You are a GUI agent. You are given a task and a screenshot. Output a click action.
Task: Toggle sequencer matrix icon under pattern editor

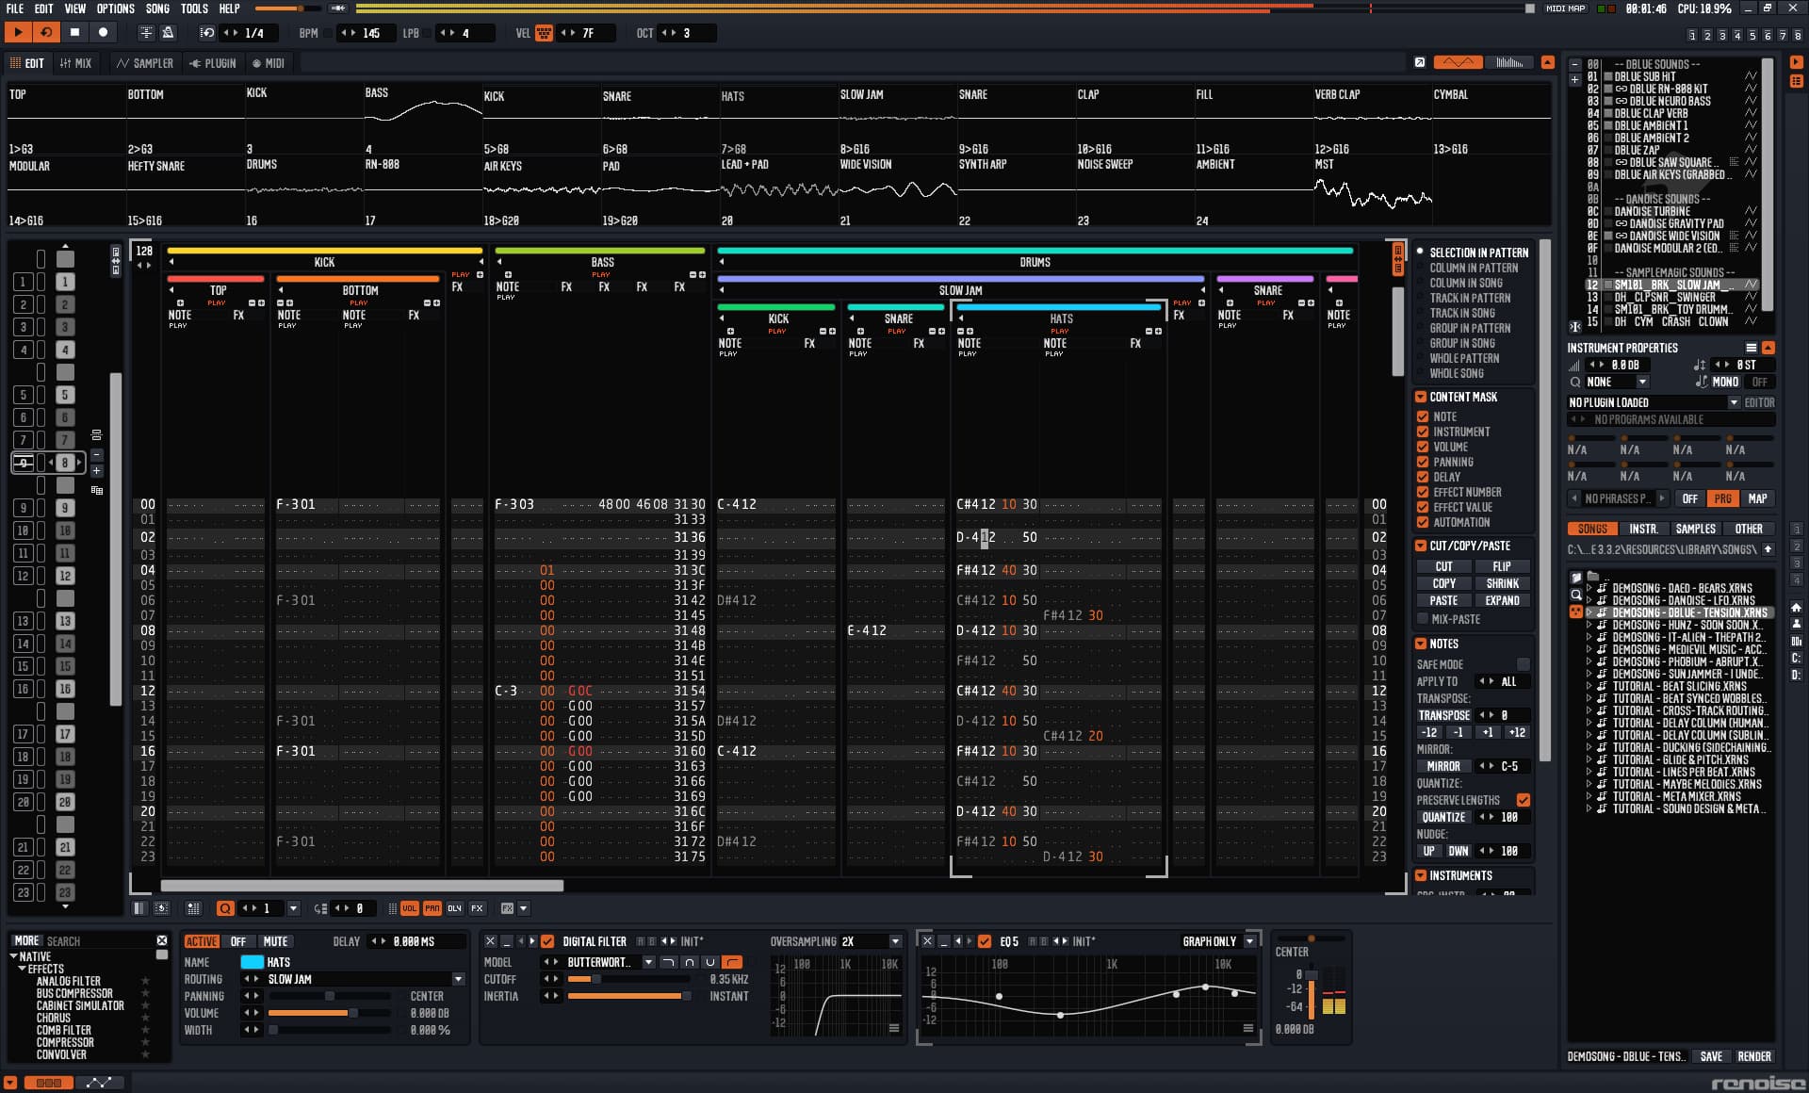pos(193,908)
